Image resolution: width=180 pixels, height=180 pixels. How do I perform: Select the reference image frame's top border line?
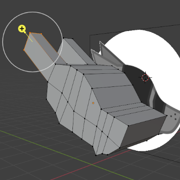click(x=135, y=30)
